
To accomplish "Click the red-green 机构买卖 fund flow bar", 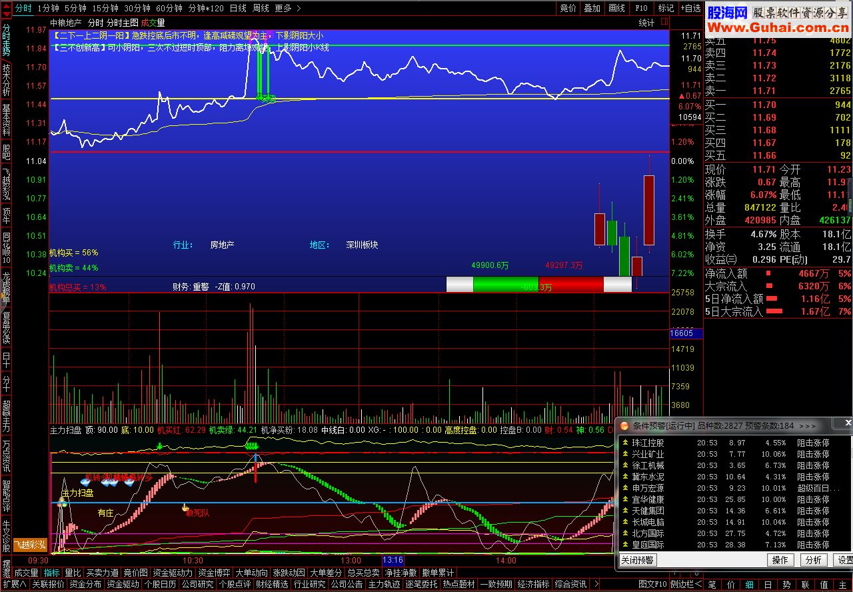I will pos(538,285).
